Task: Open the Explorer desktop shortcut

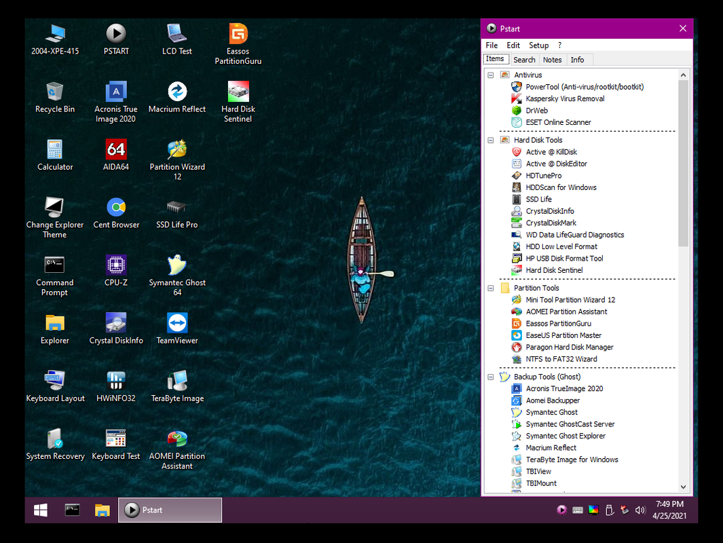Action: click(x=55, y=329)
